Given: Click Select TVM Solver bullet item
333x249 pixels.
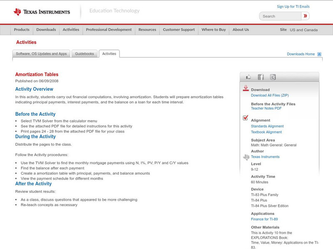Looking at the screenshot, I should [x=59, y=121].
